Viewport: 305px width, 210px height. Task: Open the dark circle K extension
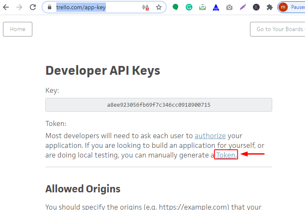click(256, 7)
